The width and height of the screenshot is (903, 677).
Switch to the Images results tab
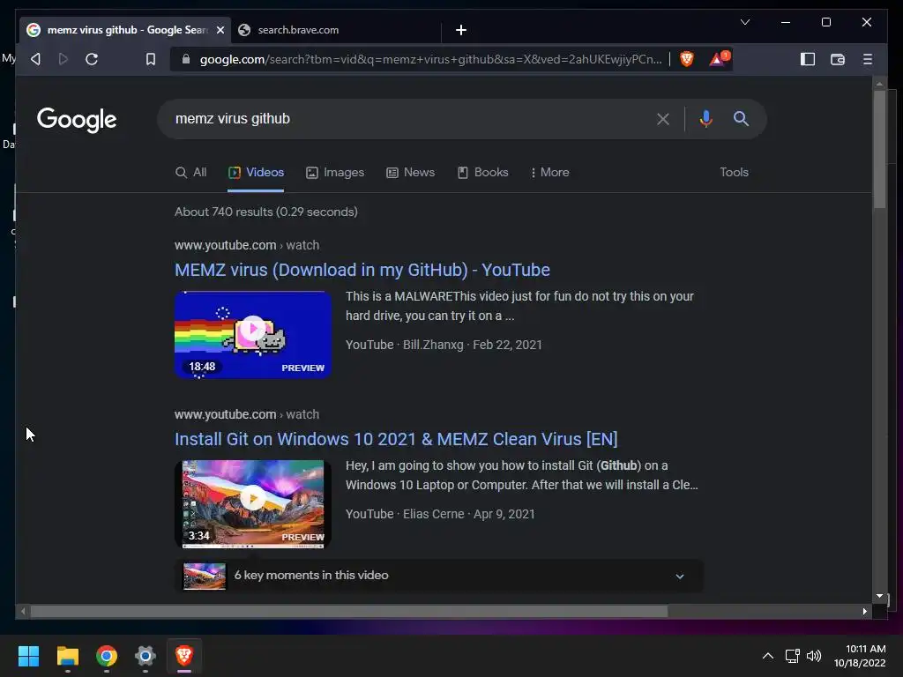(334, 172)
